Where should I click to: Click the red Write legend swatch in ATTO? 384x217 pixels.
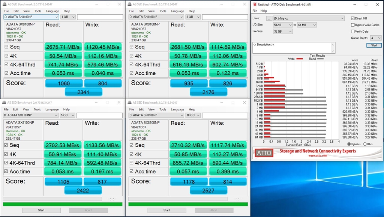pyautogui.click(x=300, y=59)
